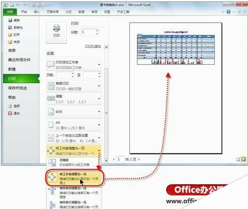Switch to the Data (数据) tab

pyautogui.click(x=81, y=12)
